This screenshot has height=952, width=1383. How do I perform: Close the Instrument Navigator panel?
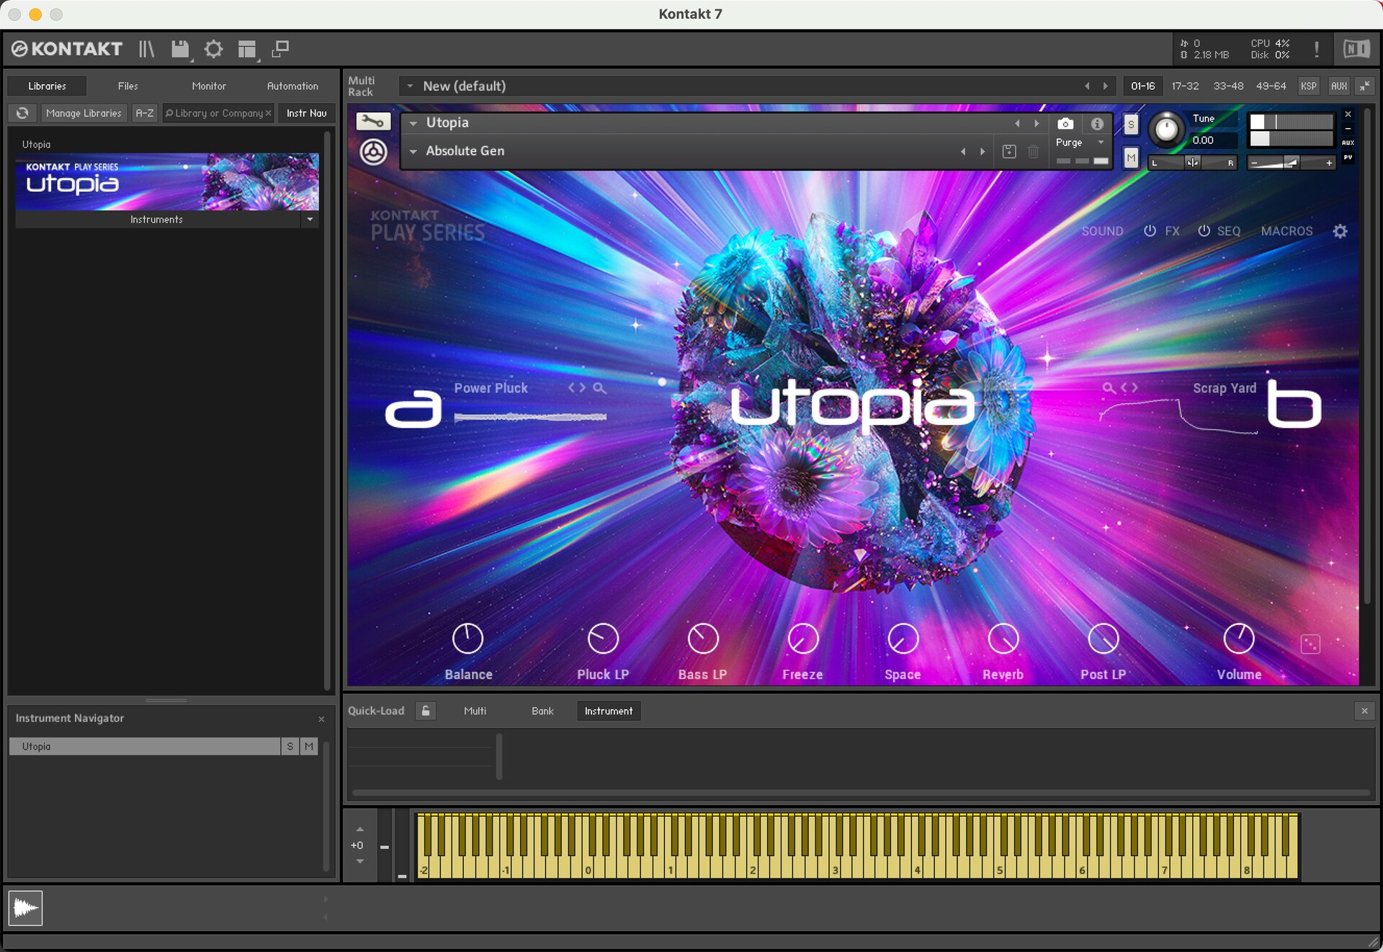321,719
